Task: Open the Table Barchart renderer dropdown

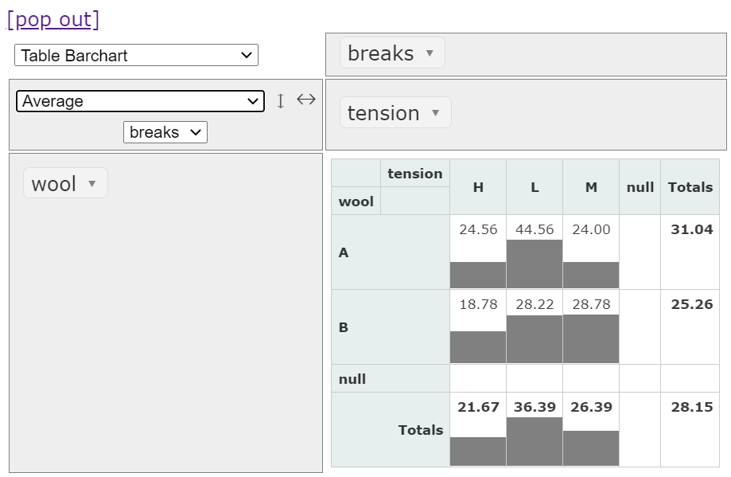Action: click(136, 55)
